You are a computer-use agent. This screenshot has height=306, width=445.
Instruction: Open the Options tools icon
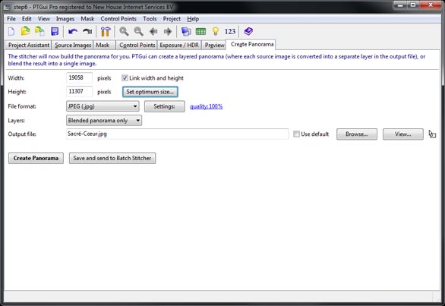106,31
